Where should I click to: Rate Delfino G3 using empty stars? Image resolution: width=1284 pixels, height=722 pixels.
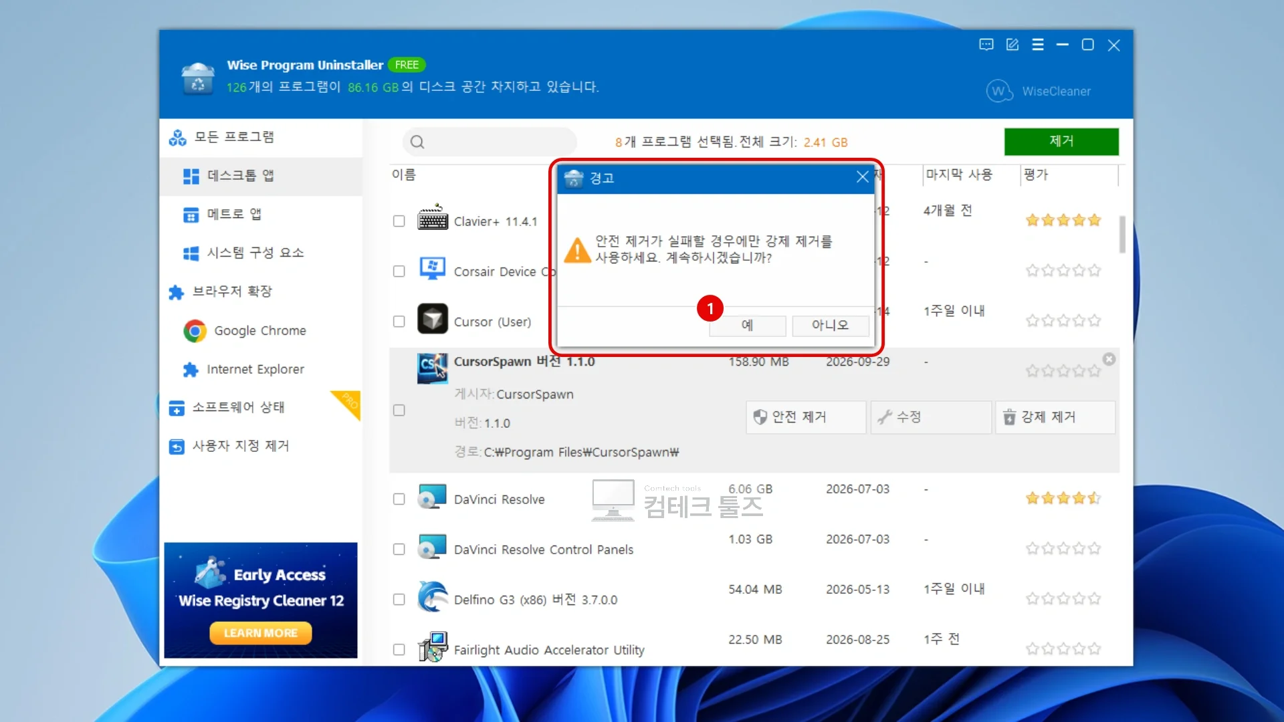click(1063, 599)
